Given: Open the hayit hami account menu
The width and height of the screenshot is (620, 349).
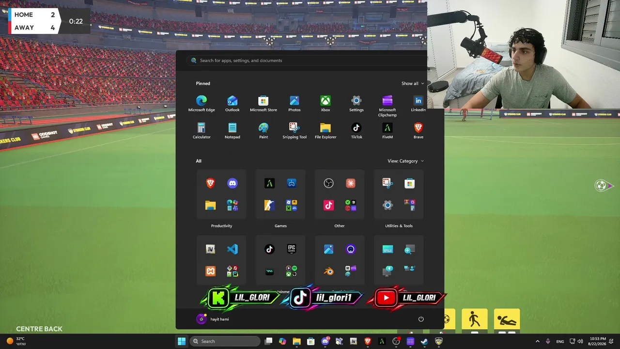Looking at the screenshot, I should pos(213,319).
